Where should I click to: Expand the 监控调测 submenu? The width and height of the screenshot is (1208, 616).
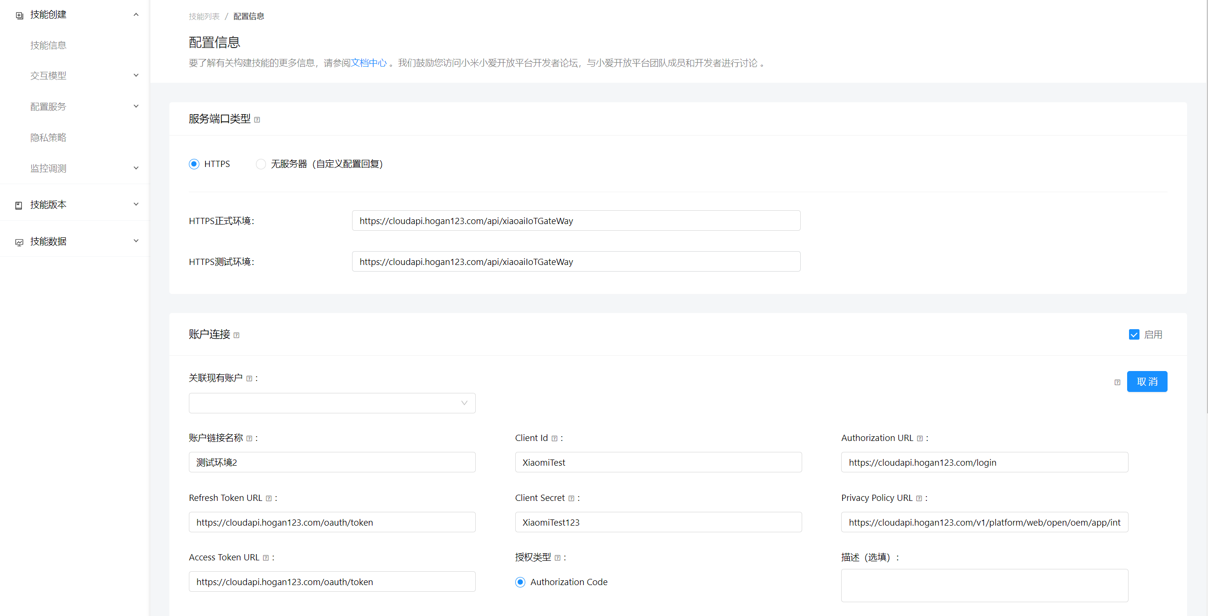(x=136, y=168)
